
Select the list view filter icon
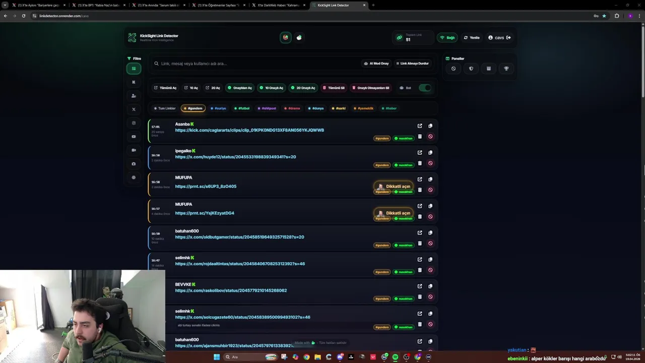(x=134, y=69)
